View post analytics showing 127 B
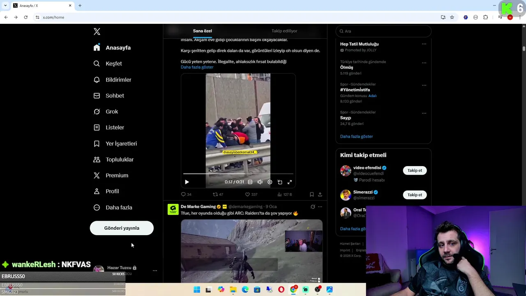 (284, 194)
